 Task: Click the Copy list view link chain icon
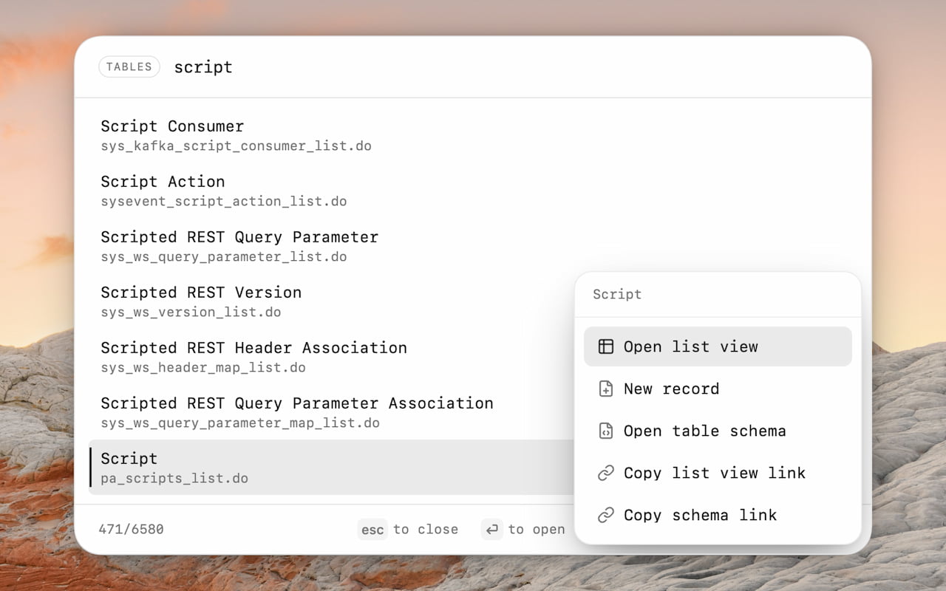click(605, 473)
